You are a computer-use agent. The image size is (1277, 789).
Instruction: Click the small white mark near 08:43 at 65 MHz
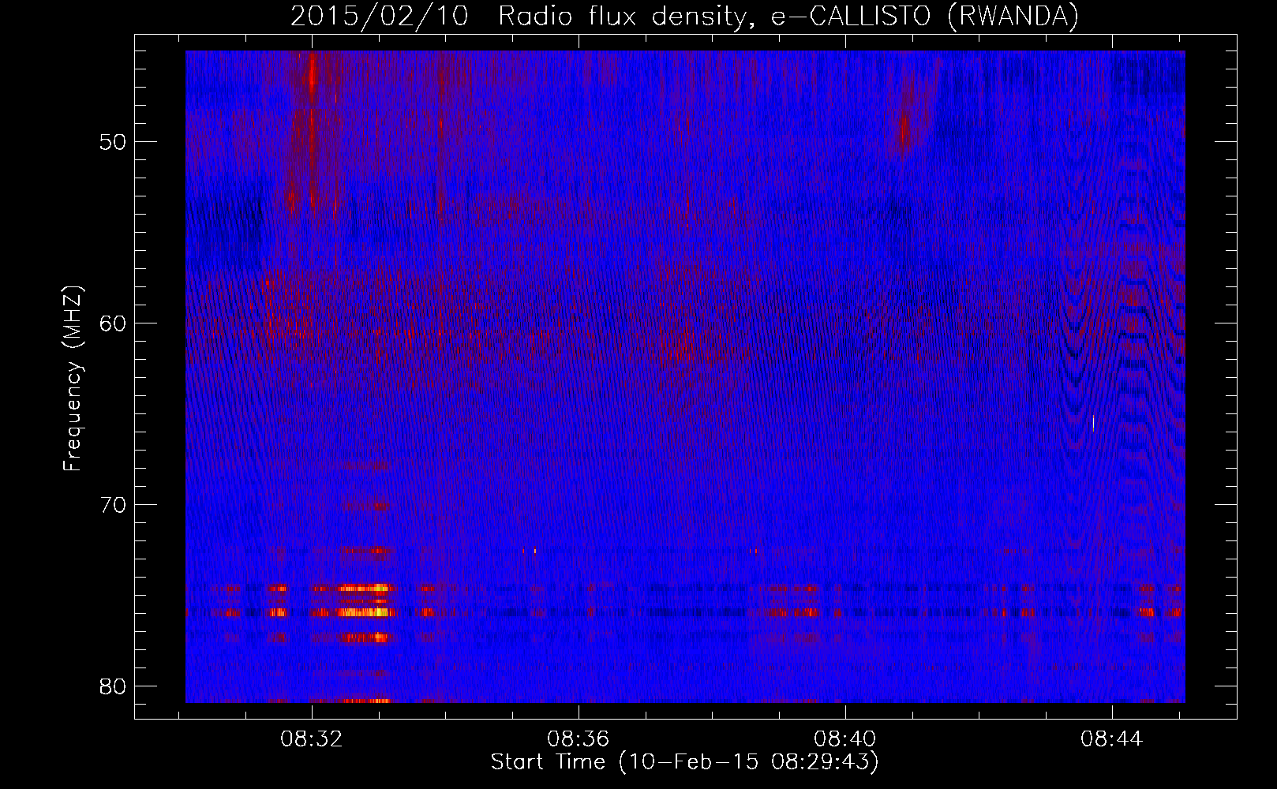click(x=1093, y=423)
